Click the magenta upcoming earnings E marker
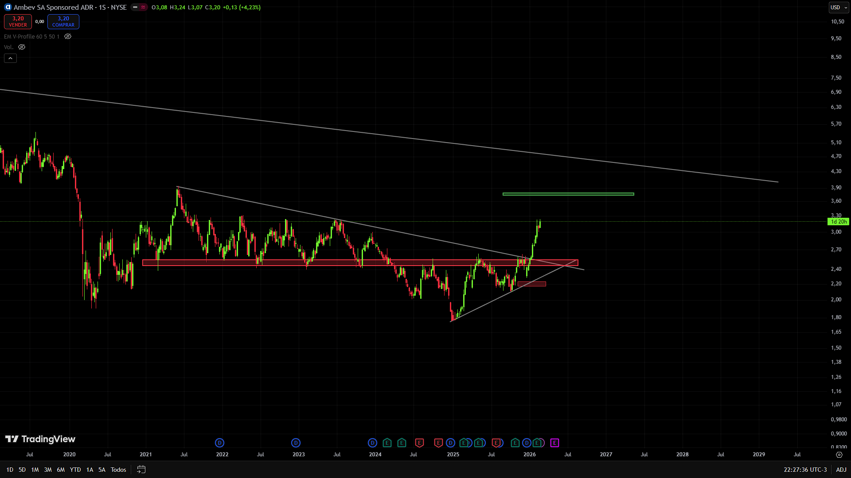The image size is (851, 478). [x=554, y=443]
